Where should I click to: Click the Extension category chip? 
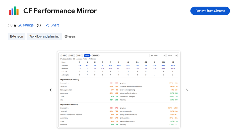(16, 37)
